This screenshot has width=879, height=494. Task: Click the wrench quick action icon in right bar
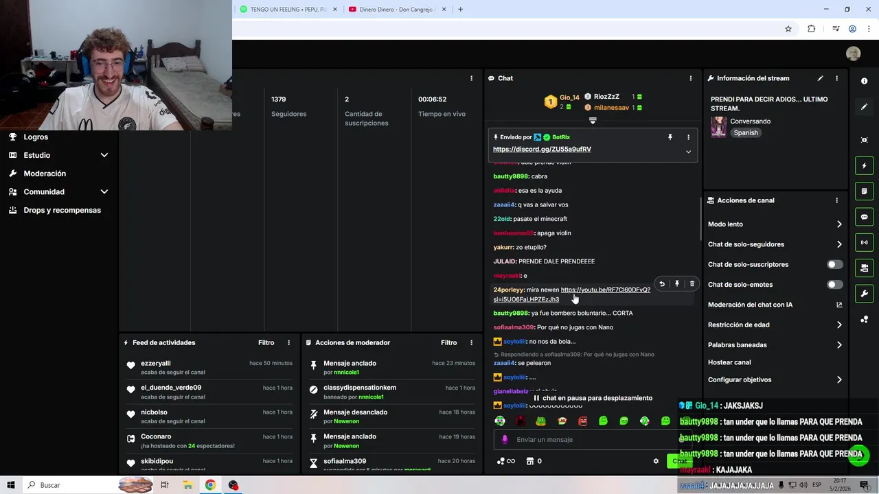click(864, 294)
